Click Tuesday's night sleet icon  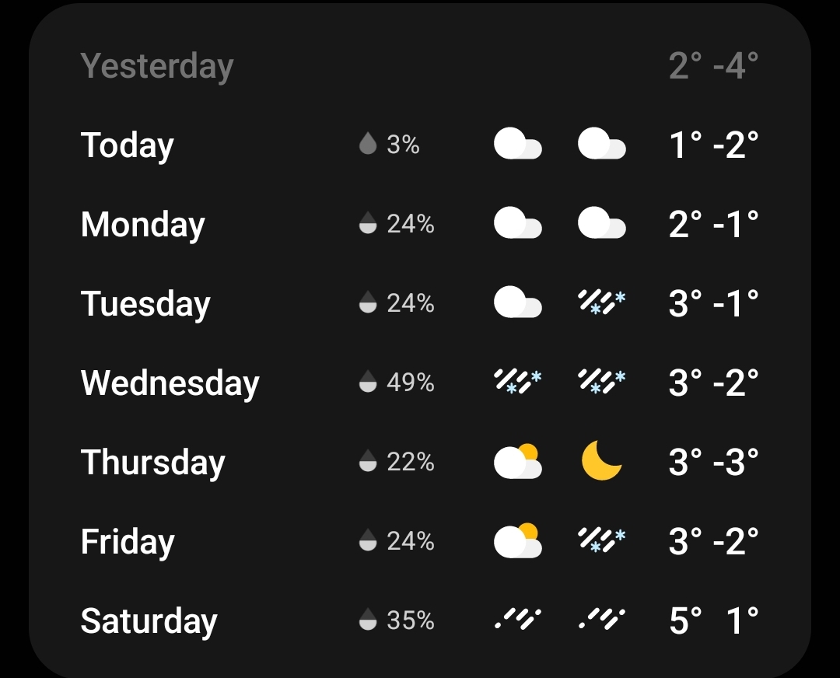tap(601, 302)
